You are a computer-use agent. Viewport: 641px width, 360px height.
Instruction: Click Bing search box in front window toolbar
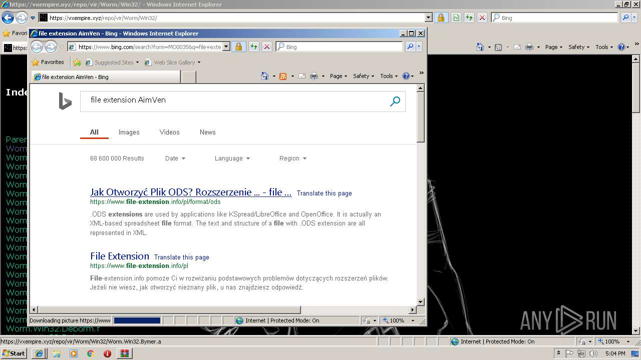coord(339,46)
